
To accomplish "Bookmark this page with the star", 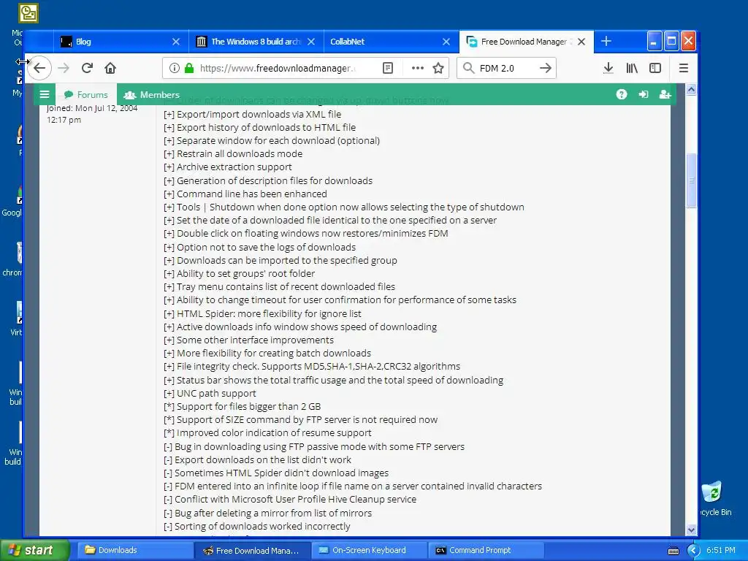I will (x=438, y=68).
